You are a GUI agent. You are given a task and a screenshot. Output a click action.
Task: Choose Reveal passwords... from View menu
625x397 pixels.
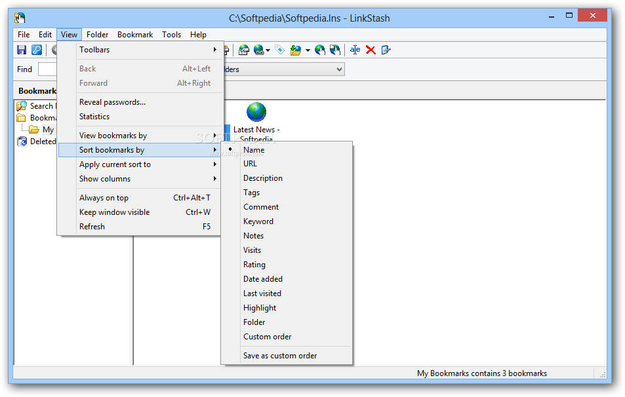[140, 102]
